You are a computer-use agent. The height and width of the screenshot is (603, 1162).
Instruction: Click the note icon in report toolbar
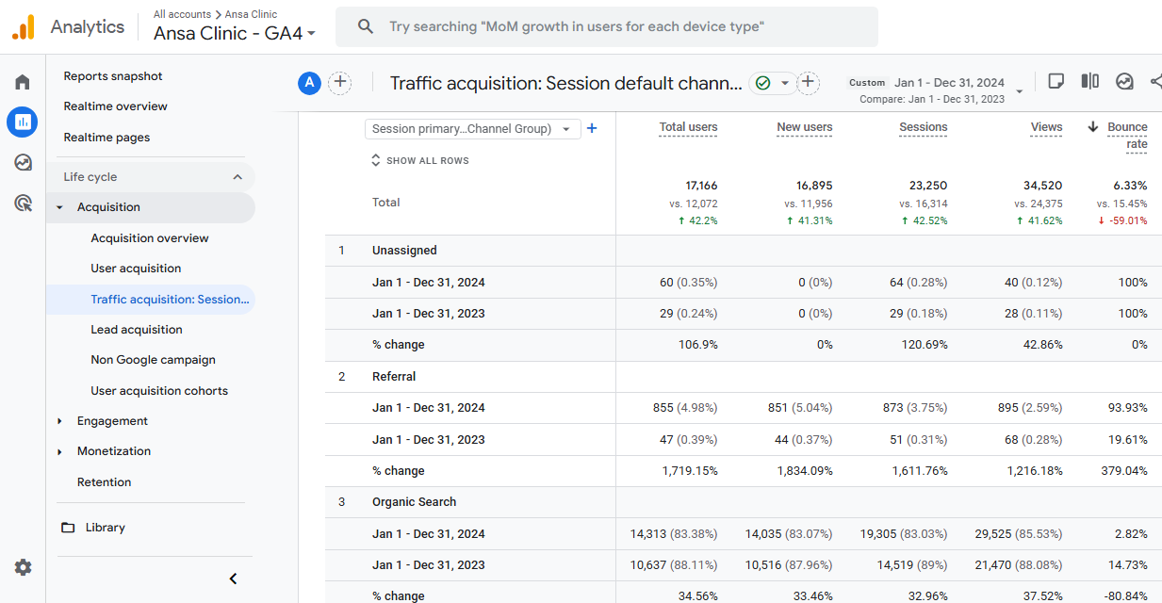pyautogui.click(x=1056, y=82)
